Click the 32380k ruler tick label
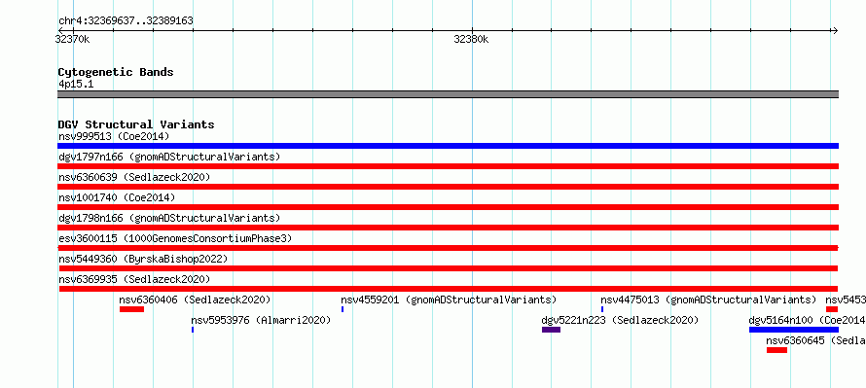This screenshot has width=866, height=388. 471,40
